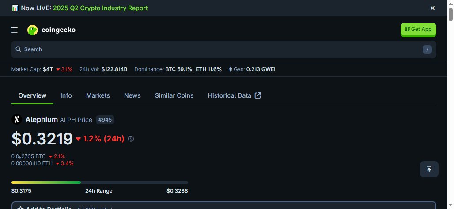Screen dimensions: 454x209
Task: Click the 1.2% (24h) change text
Action: (x=104, y=139)
